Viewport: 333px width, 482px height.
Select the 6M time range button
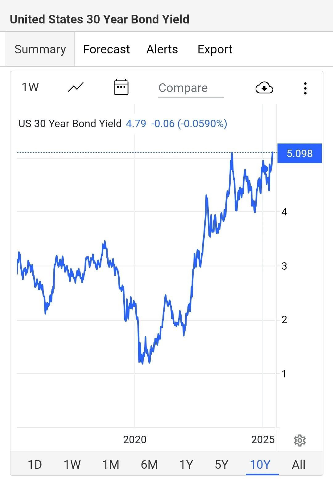pyautogui.click(x=149, y=464)
